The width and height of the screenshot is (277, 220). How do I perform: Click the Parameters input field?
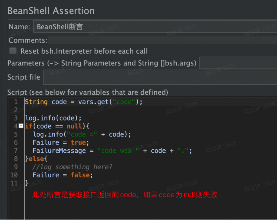click(x=238, y=63)
